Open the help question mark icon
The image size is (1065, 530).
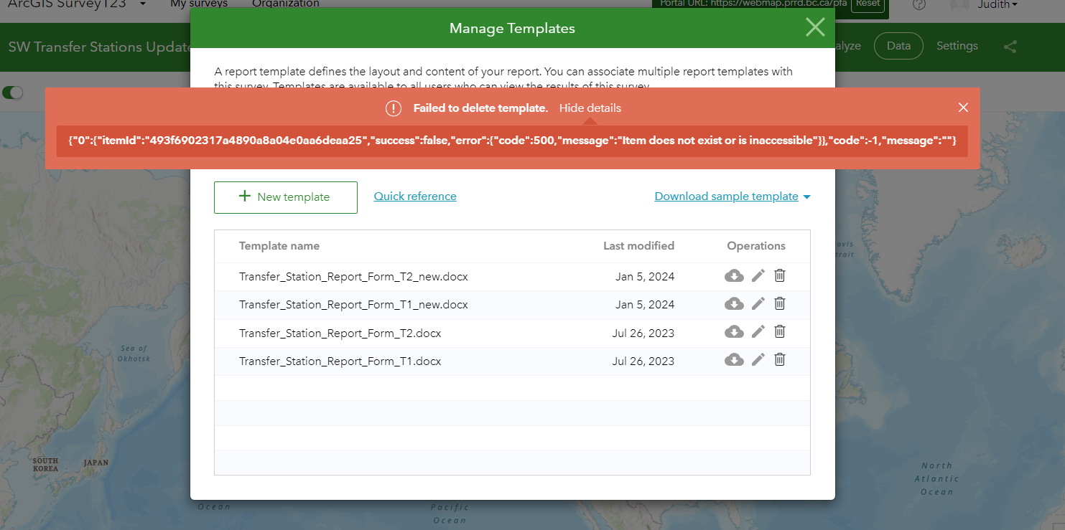coord(919,5)
